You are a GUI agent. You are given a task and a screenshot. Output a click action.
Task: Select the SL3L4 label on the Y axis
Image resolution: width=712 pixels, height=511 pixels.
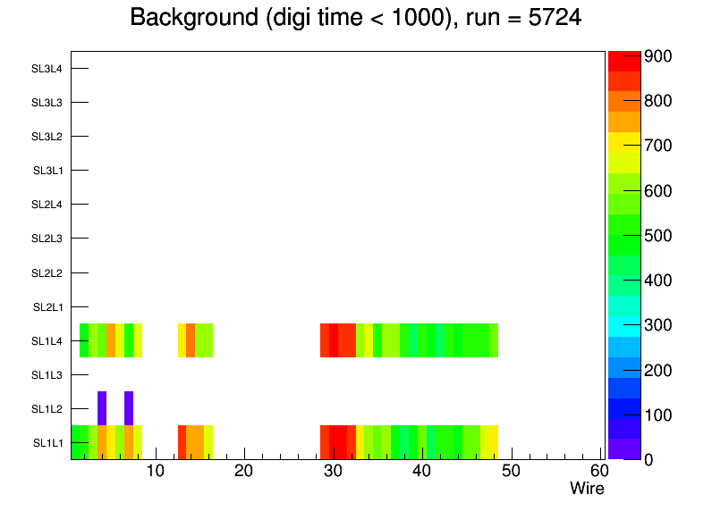point(47,69)
